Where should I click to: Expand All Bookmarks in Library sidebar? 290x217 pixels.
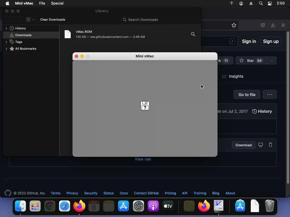(x=7, y=49)
